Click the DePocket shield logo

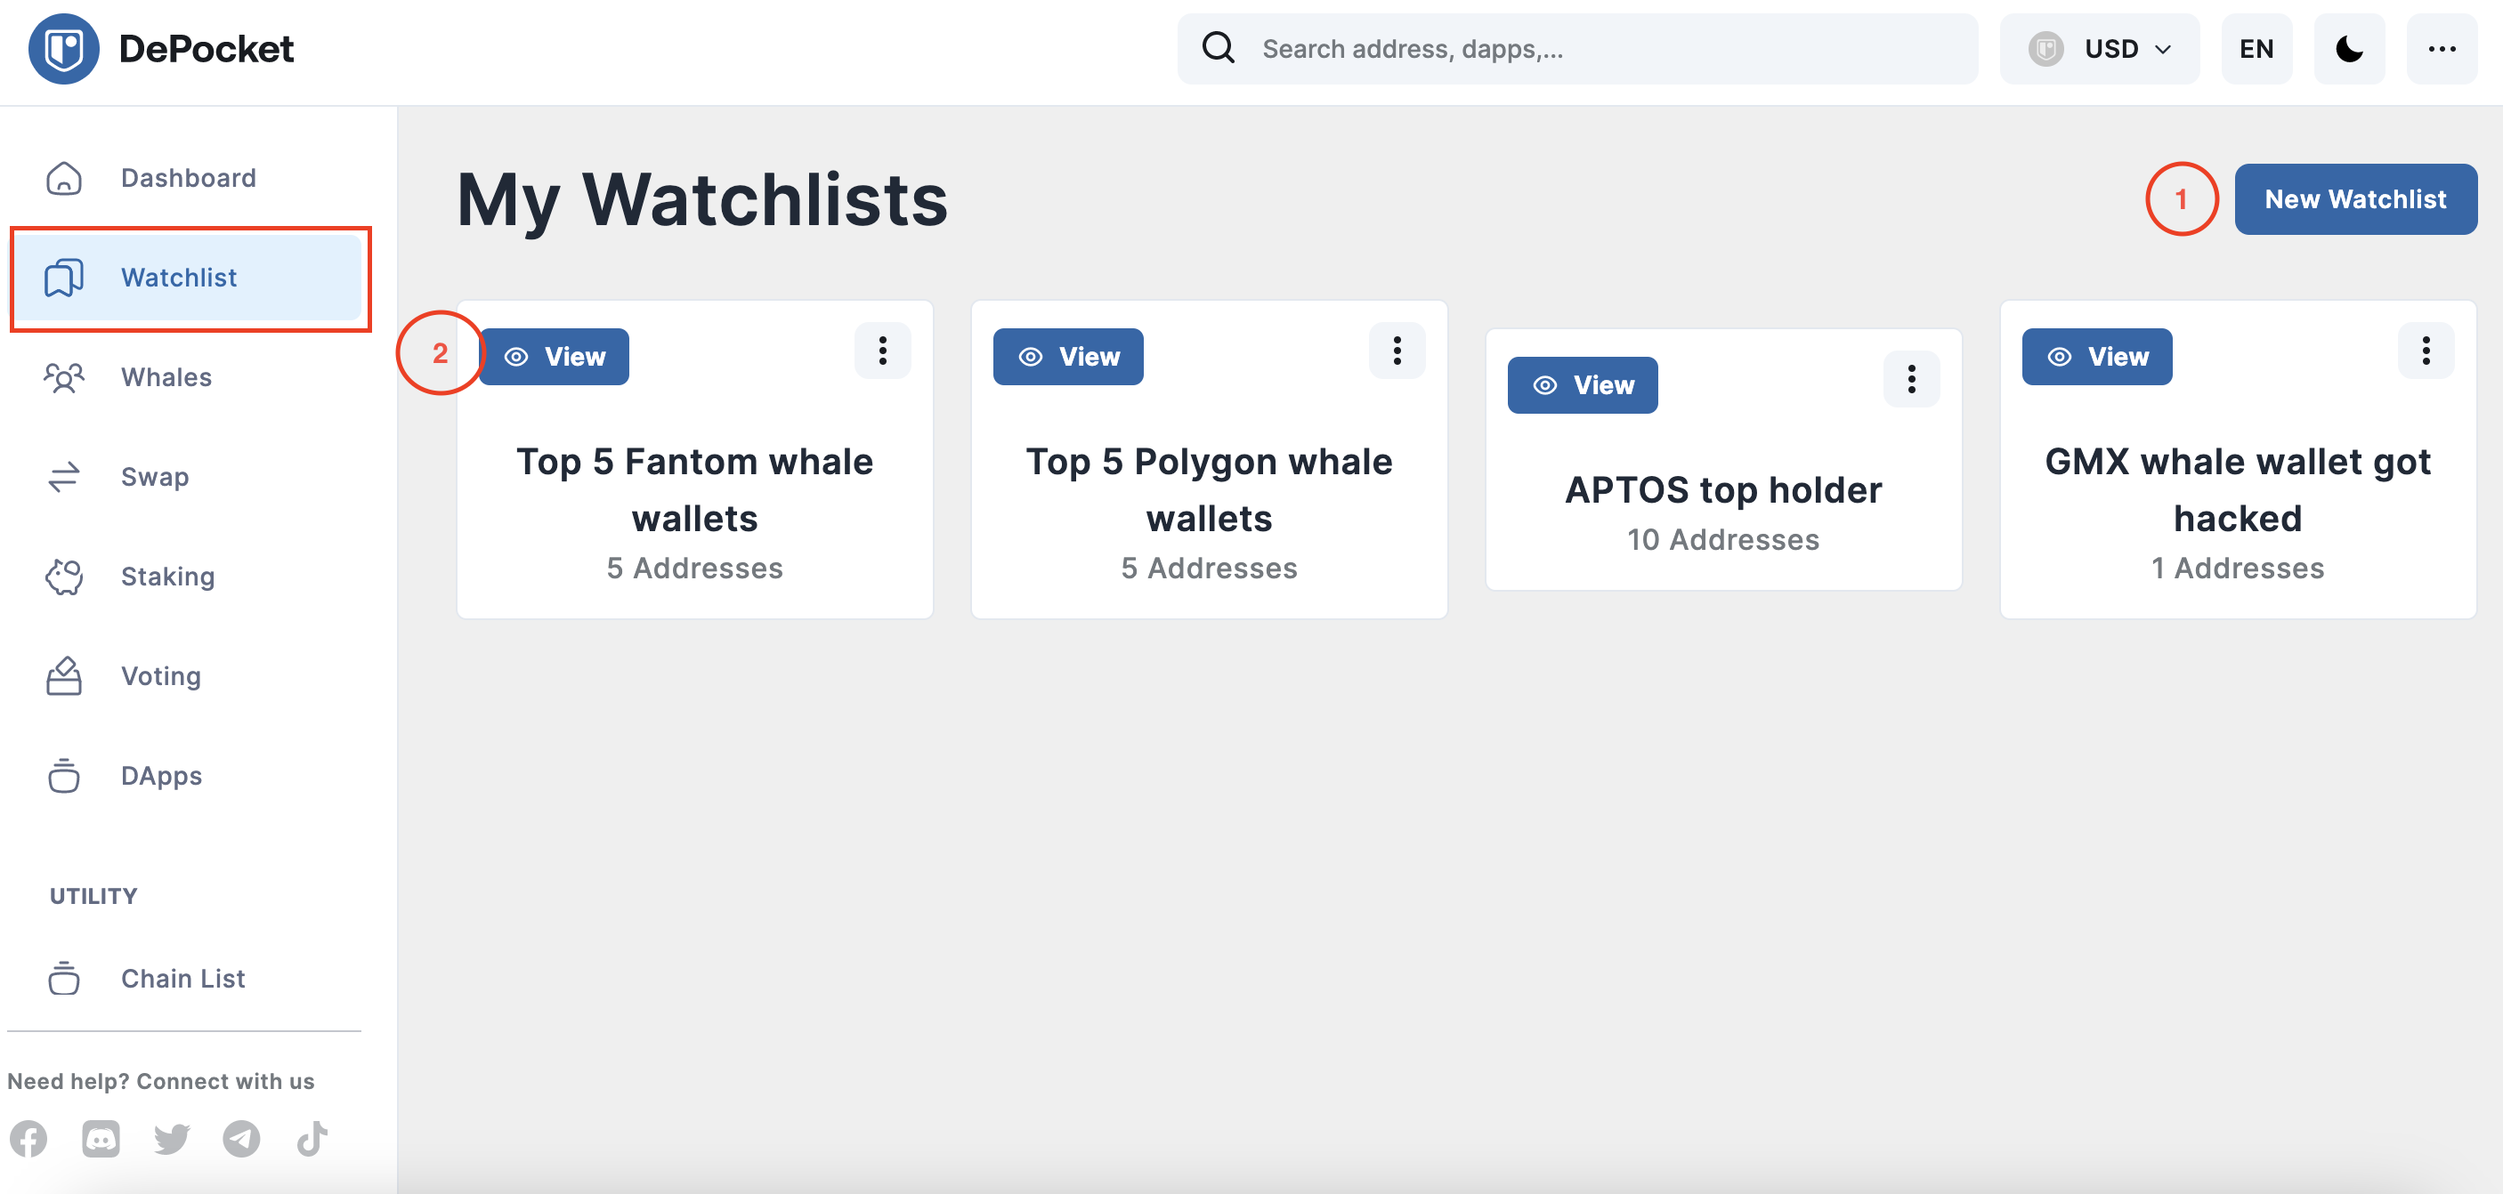pyautogui.click(x=63, y=49)
